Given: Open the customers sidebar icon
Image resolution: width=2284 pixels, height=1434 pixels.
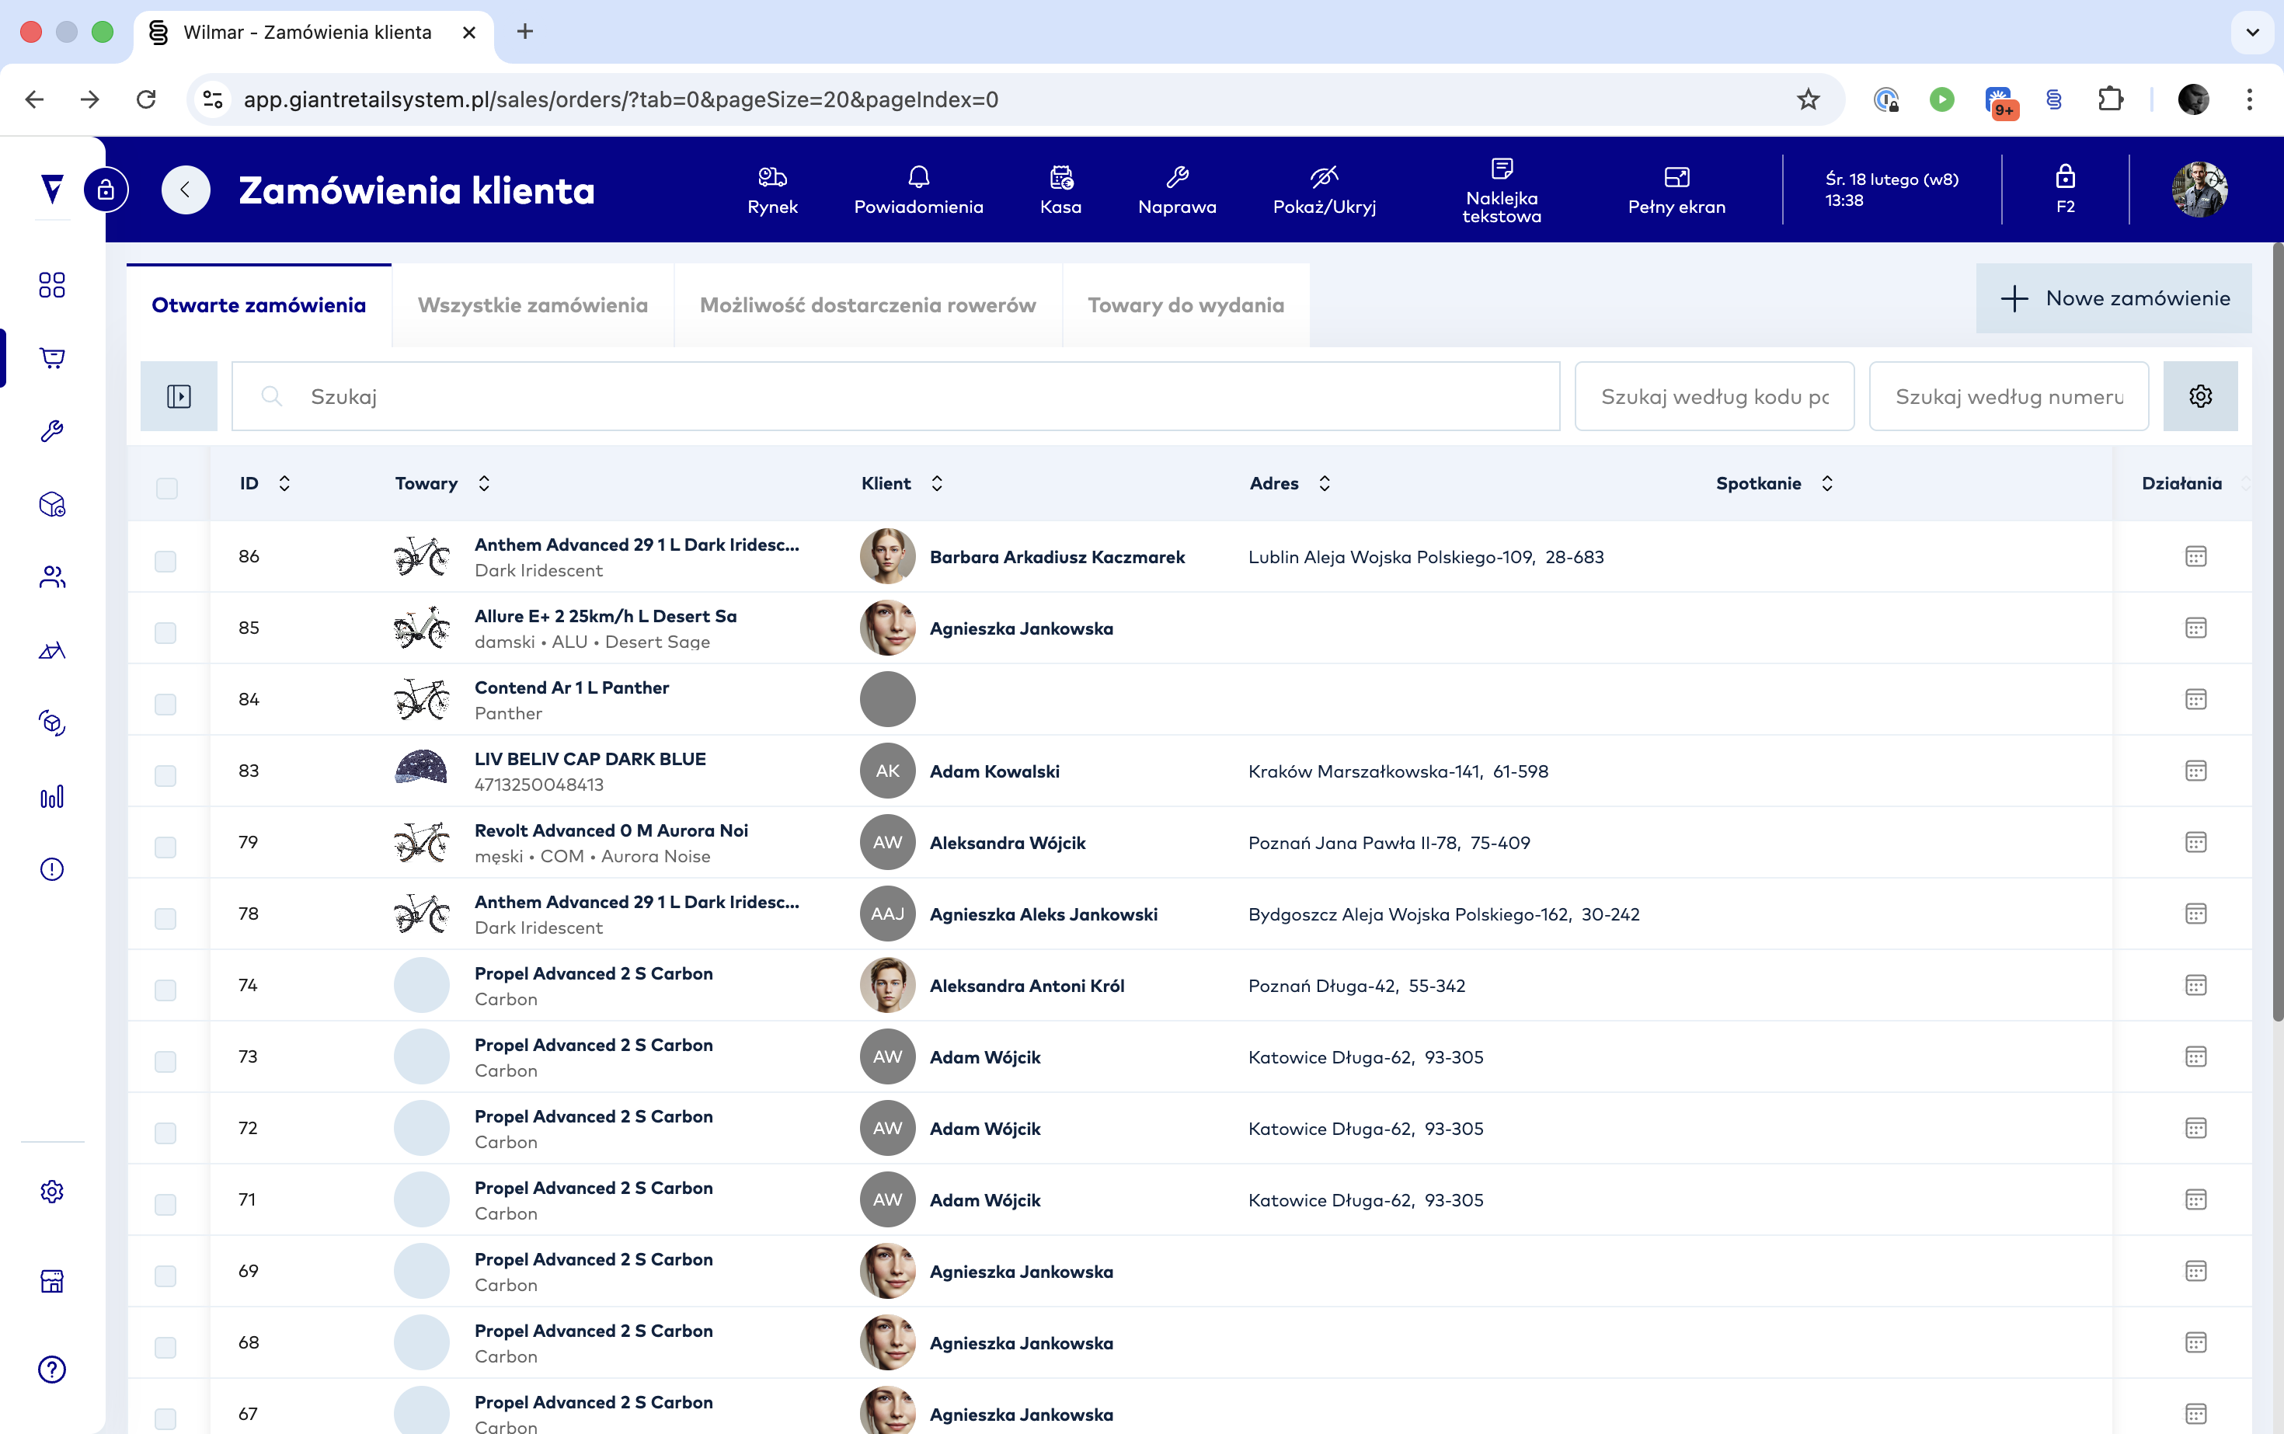Looking at the screenshot, I should pos(52,576).
